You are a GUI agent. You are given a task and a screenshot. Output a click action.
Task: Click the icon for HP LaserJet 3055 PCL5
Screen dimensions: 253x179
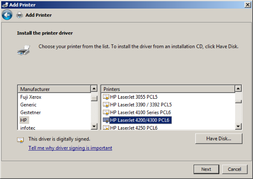[x=106, y=97]
